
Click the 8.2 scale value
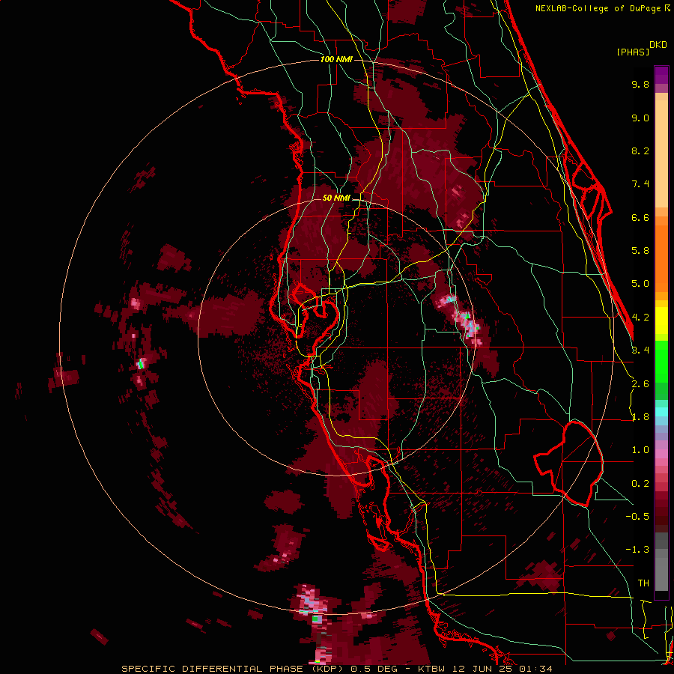[640, 151]
